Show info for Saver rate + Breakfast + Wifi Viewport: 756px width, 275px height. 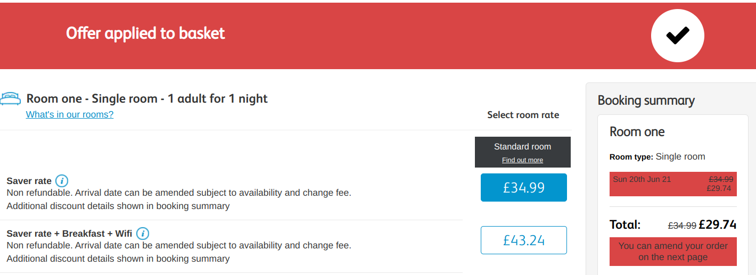click(x=142, y=234)
